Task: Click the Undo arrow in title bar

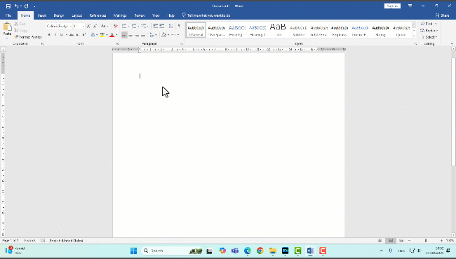Action: 17,6
